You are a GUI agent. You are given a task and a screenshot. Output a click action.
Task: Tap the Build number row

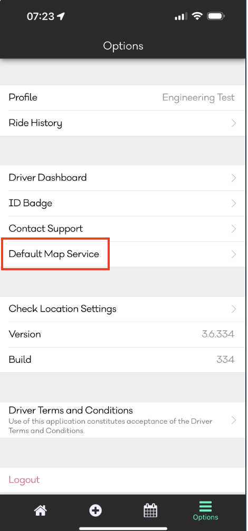[122, 360]
